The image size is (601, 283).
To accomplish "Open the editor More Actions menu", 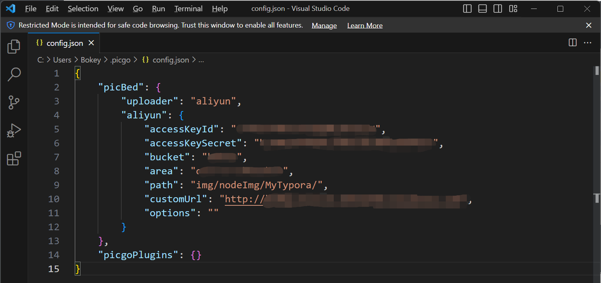I will click(587, 43).
